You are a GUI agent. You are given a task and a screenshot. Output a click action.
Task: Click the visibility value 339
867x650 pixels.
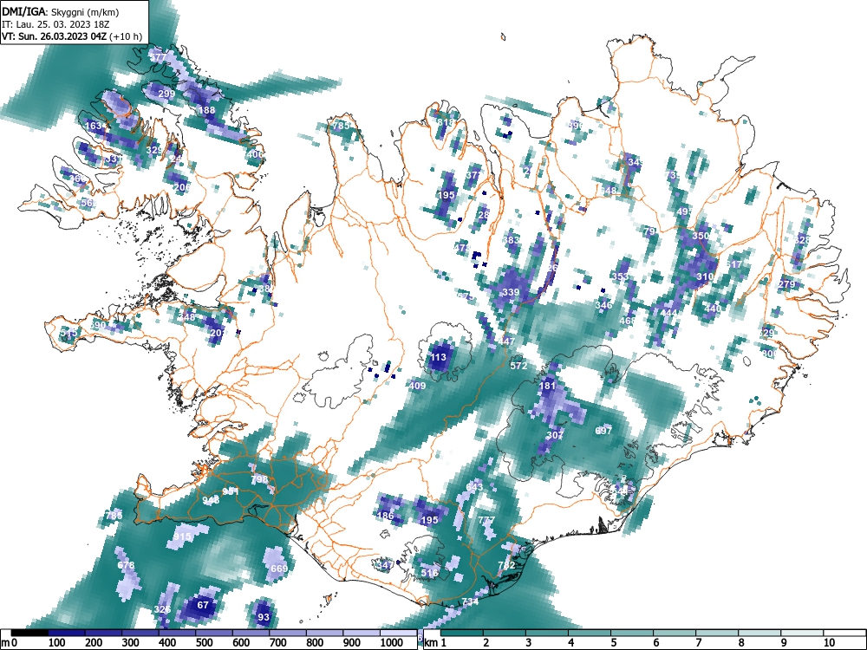[511, 292]
